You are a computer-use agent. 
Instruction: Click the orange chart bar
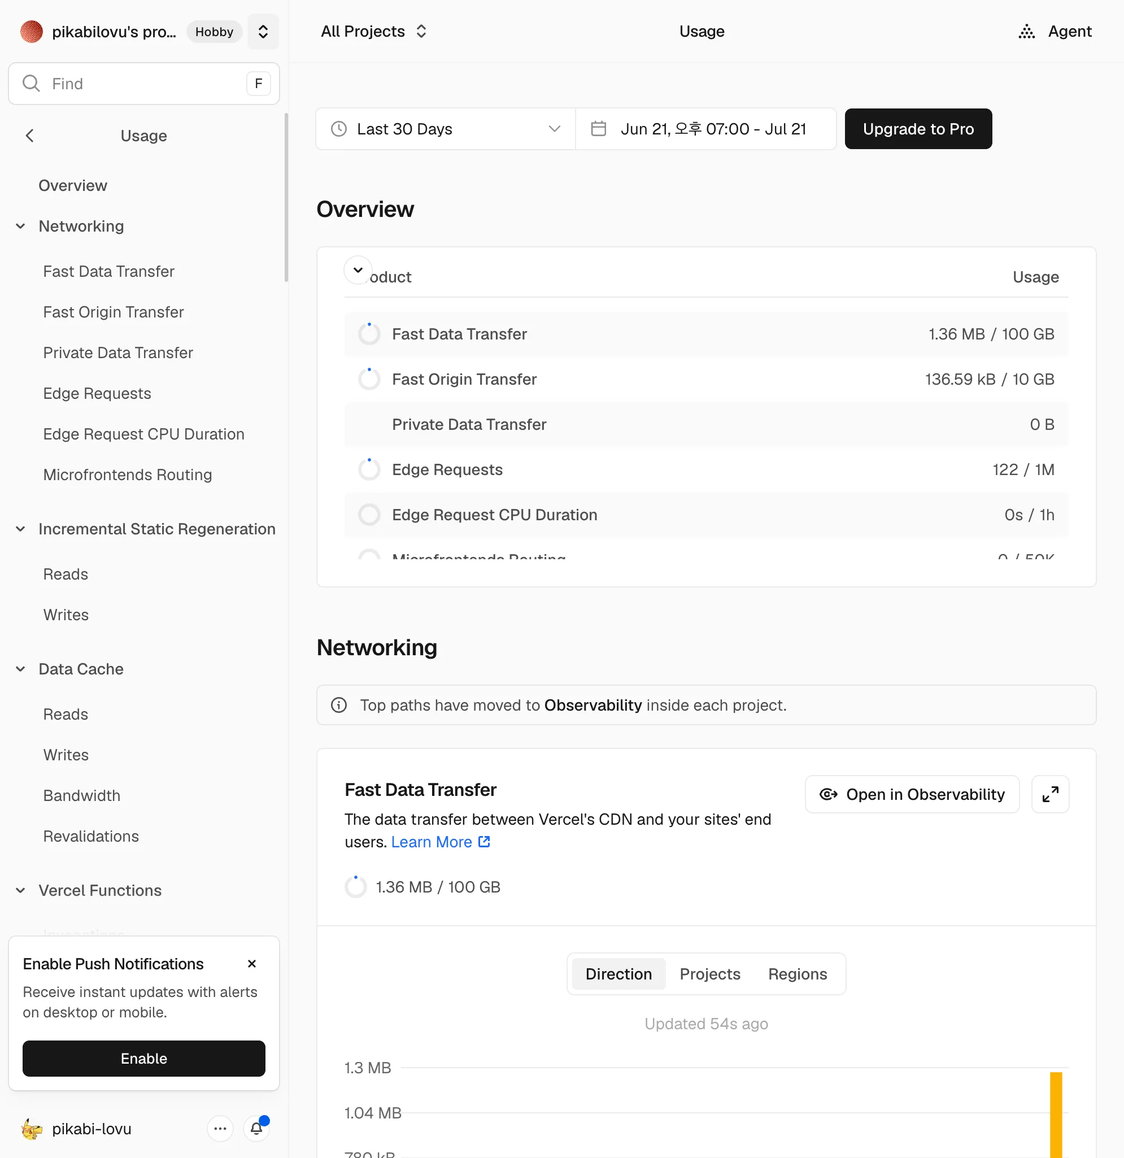(1056, 1115)
